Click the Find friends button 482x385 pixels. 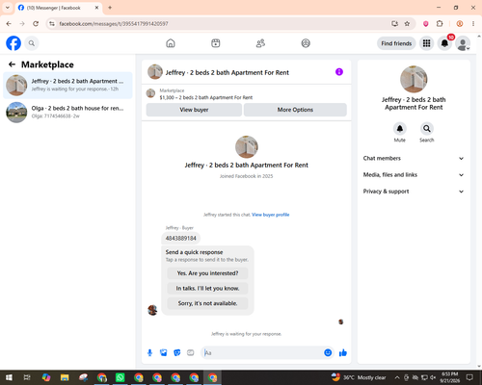click(x=396, y=43)
